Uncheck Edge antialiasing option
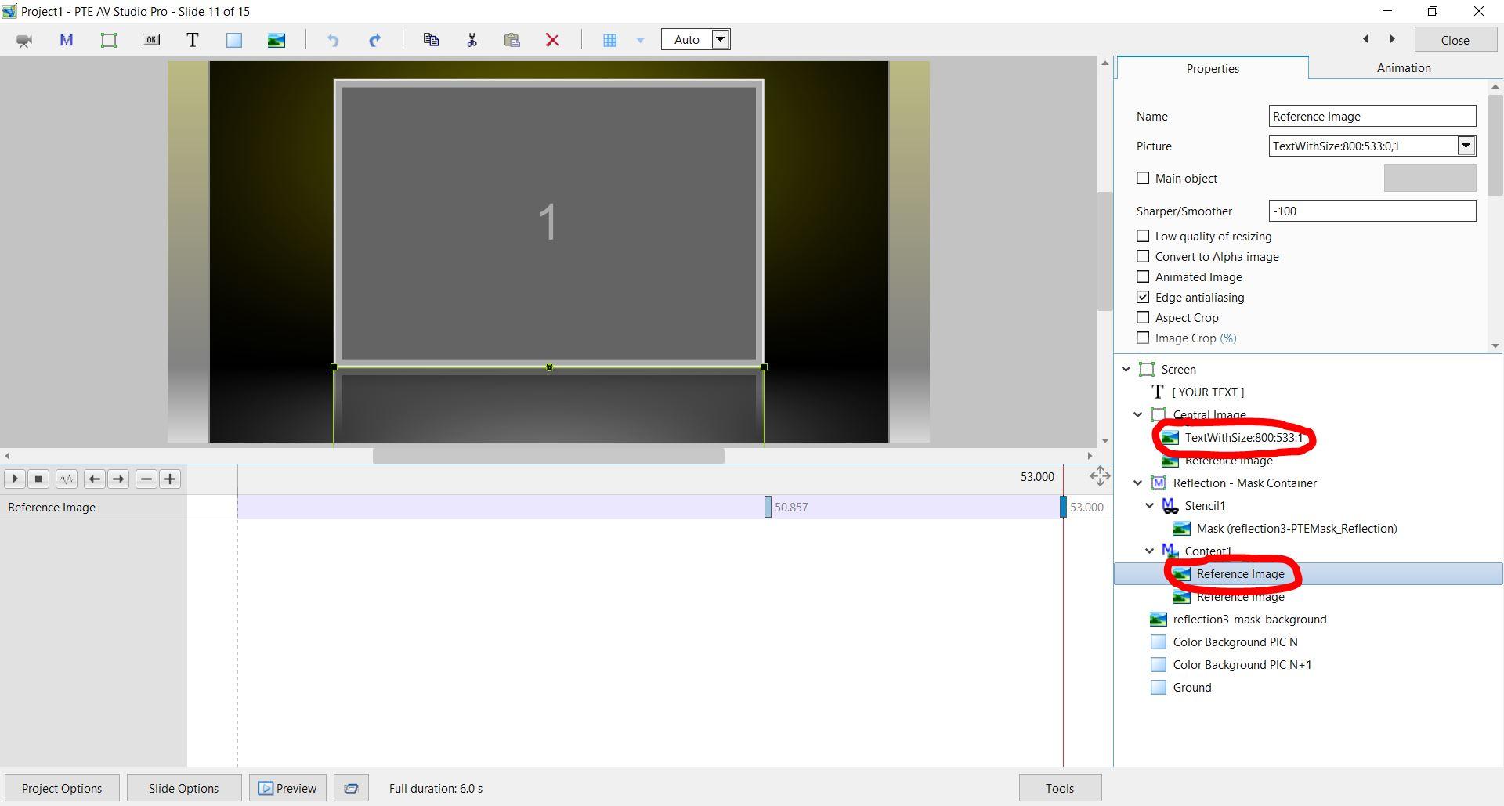 1143,298
